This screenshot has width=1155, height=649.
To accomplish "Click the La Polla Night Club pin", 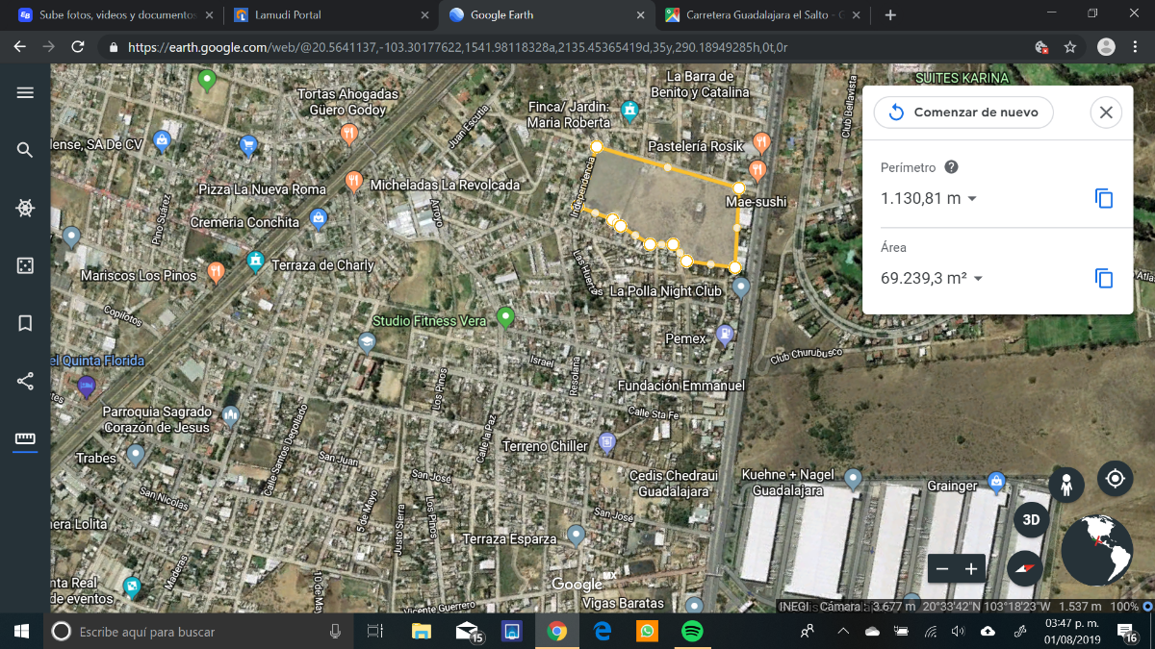I will (x=740, y=287).
